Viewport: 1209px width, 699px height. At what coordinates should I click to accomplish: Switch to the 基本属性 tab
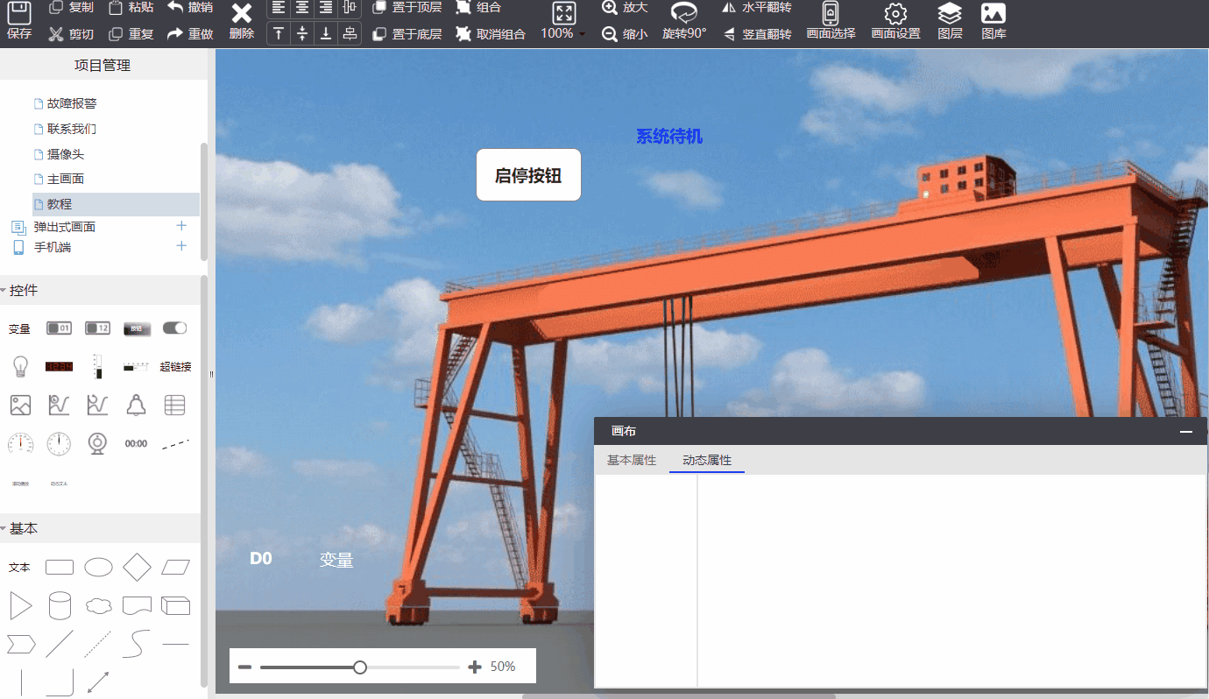632,460
